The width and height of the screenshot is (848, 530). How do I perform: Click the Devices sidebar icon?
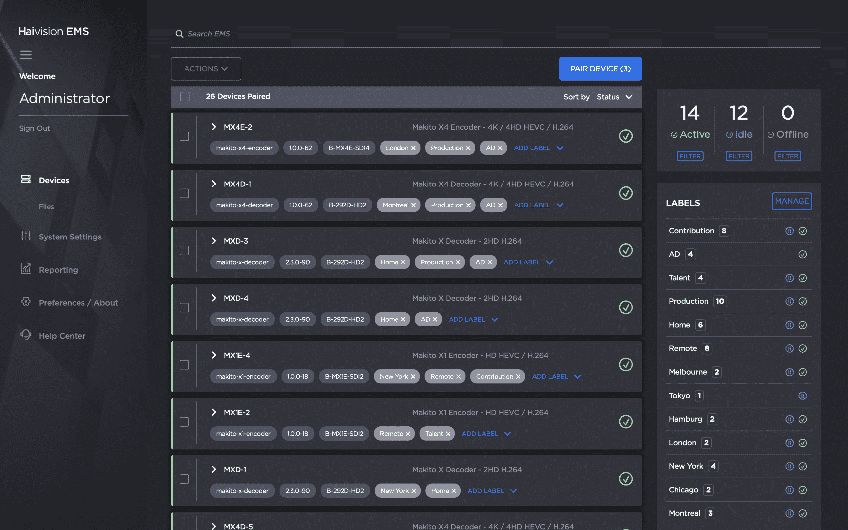click(26, 179)
